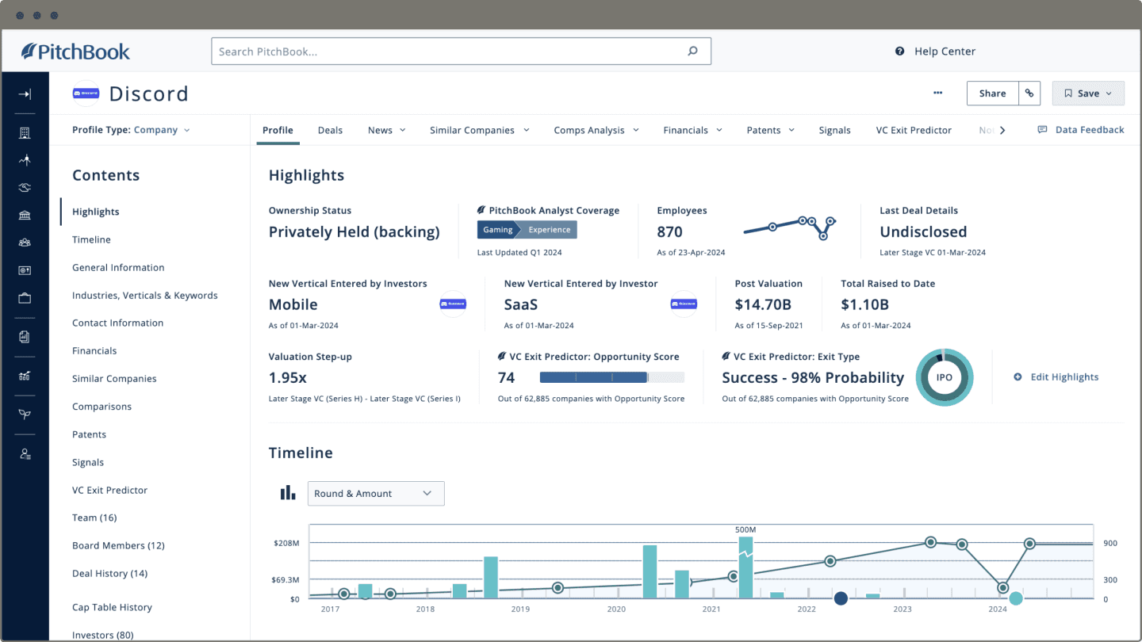The height and width of the screenshot is (642, 1142).
Task: Open the Help Center question icon
Action: (899, 52)
